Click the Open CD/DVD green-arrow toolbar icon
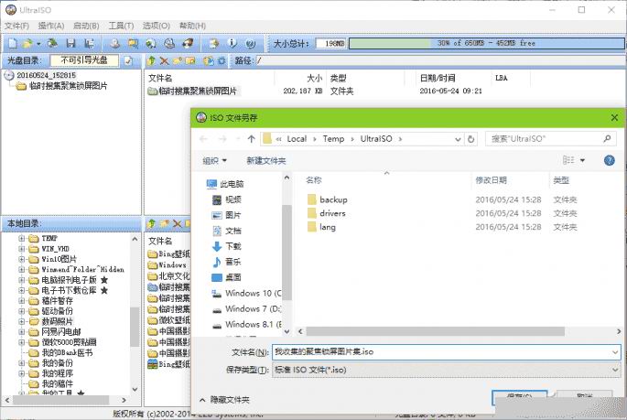The image size is (627, 420). tap(52, 43)
